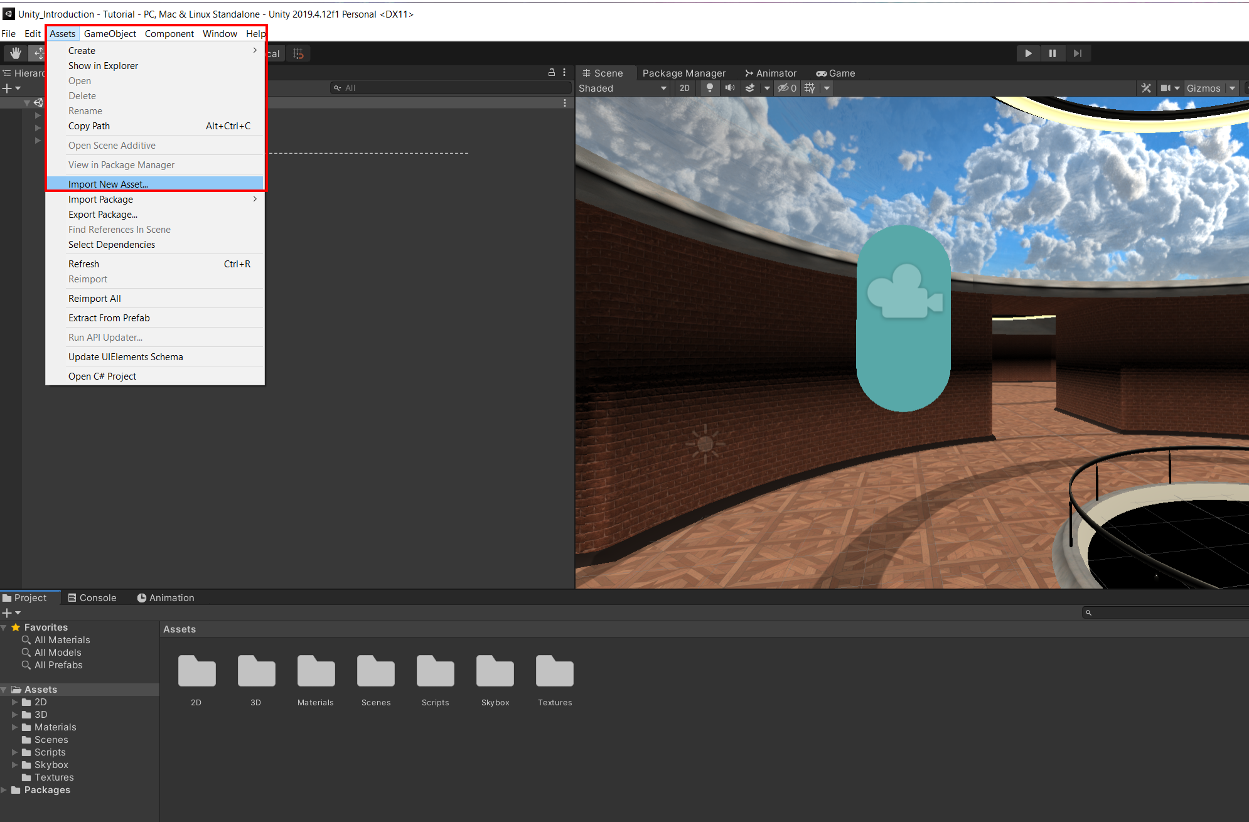Open the Console tab

tap(92, 598)
